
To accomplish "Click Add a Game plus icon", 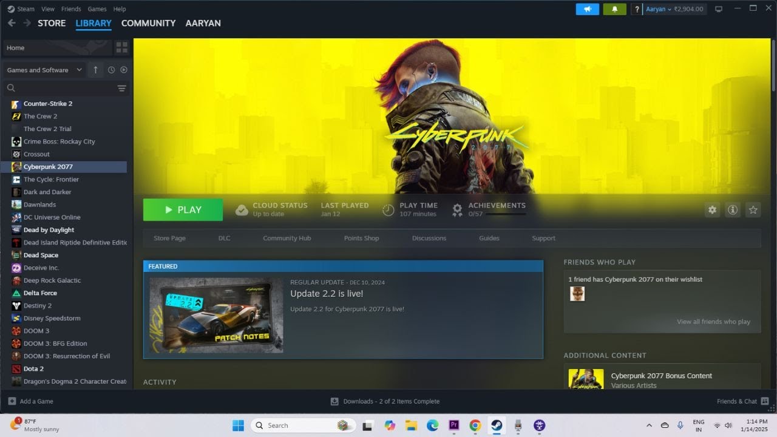I will [12, 401].
